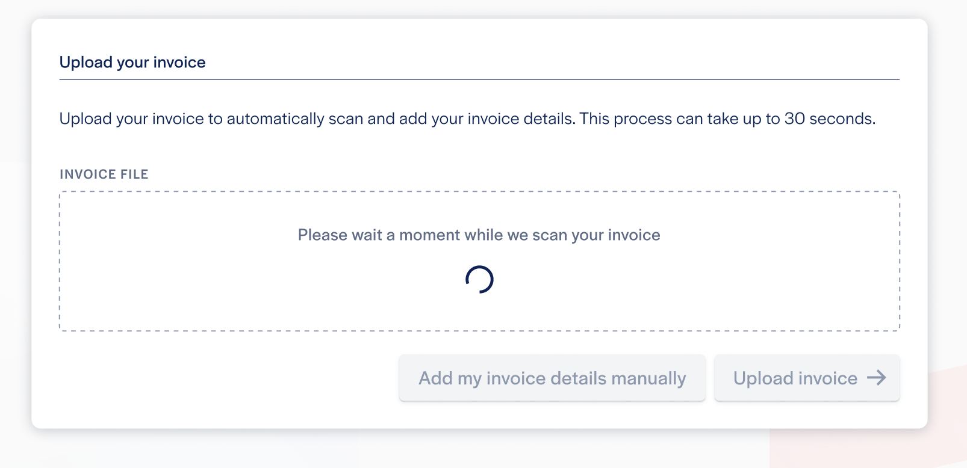Image resolution: width=967 pixels, height=468 pixels.
Task: Click the divider line under the heading
Action: point(479,77)
